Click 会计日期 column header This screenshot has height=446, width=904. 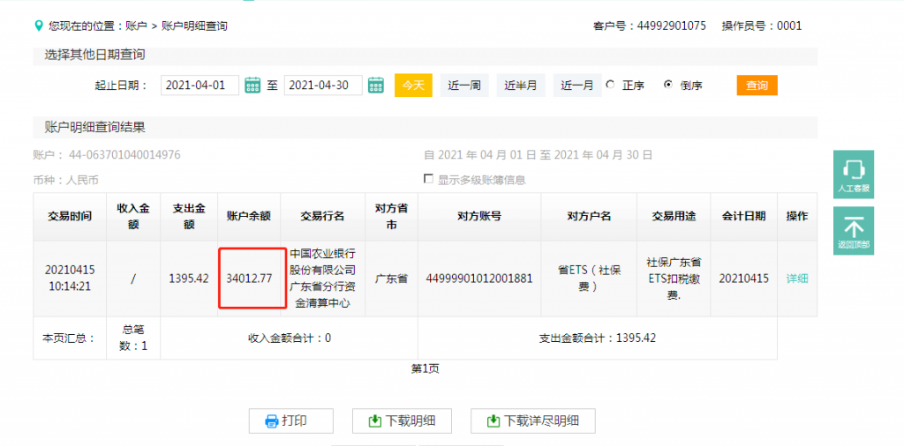[x=743, y=216]
